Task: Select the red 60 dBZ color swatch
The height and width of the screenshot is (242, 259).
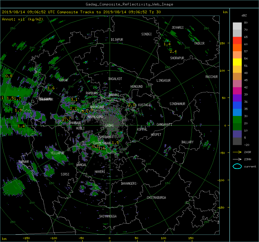Action: (x=237, y=41)
